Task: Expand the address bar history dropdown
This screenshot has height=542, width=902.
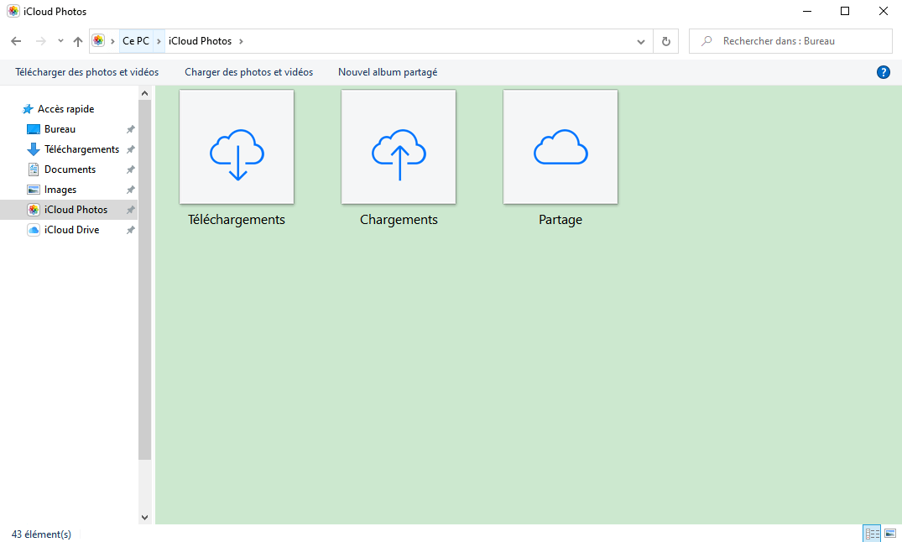Action: 641,41
